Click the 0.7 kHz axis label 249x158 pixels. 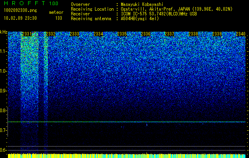coord(4,130)
